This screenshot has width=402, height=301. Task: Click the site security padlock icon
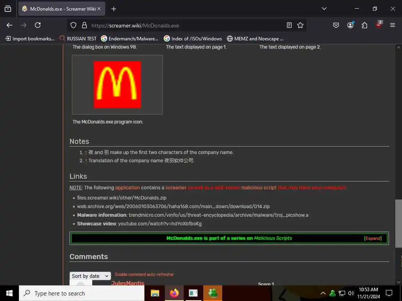(x=84, y=25)
